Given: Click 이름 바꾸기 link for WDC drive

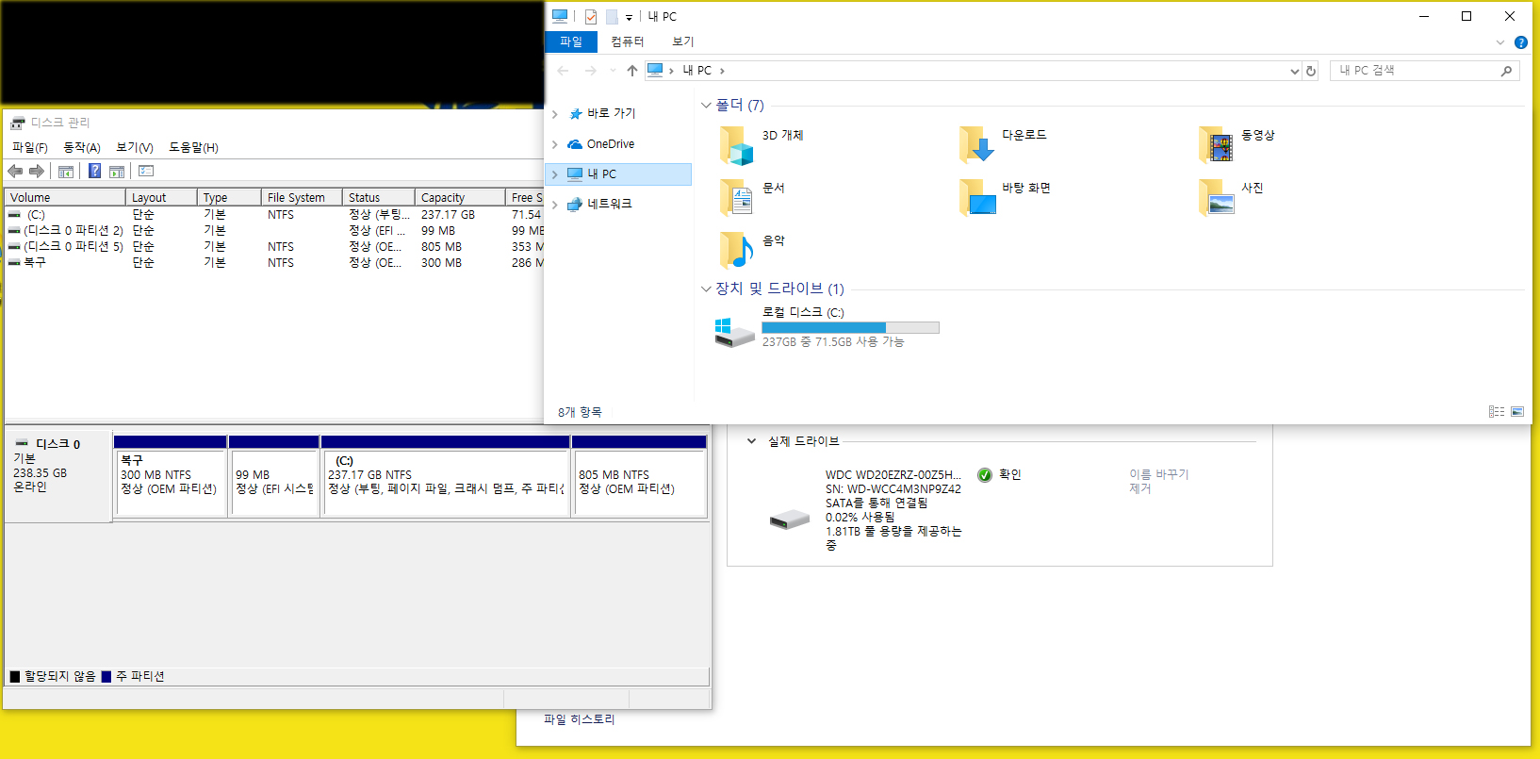Looking at the screenshot, I should (x=1159, y=474).
